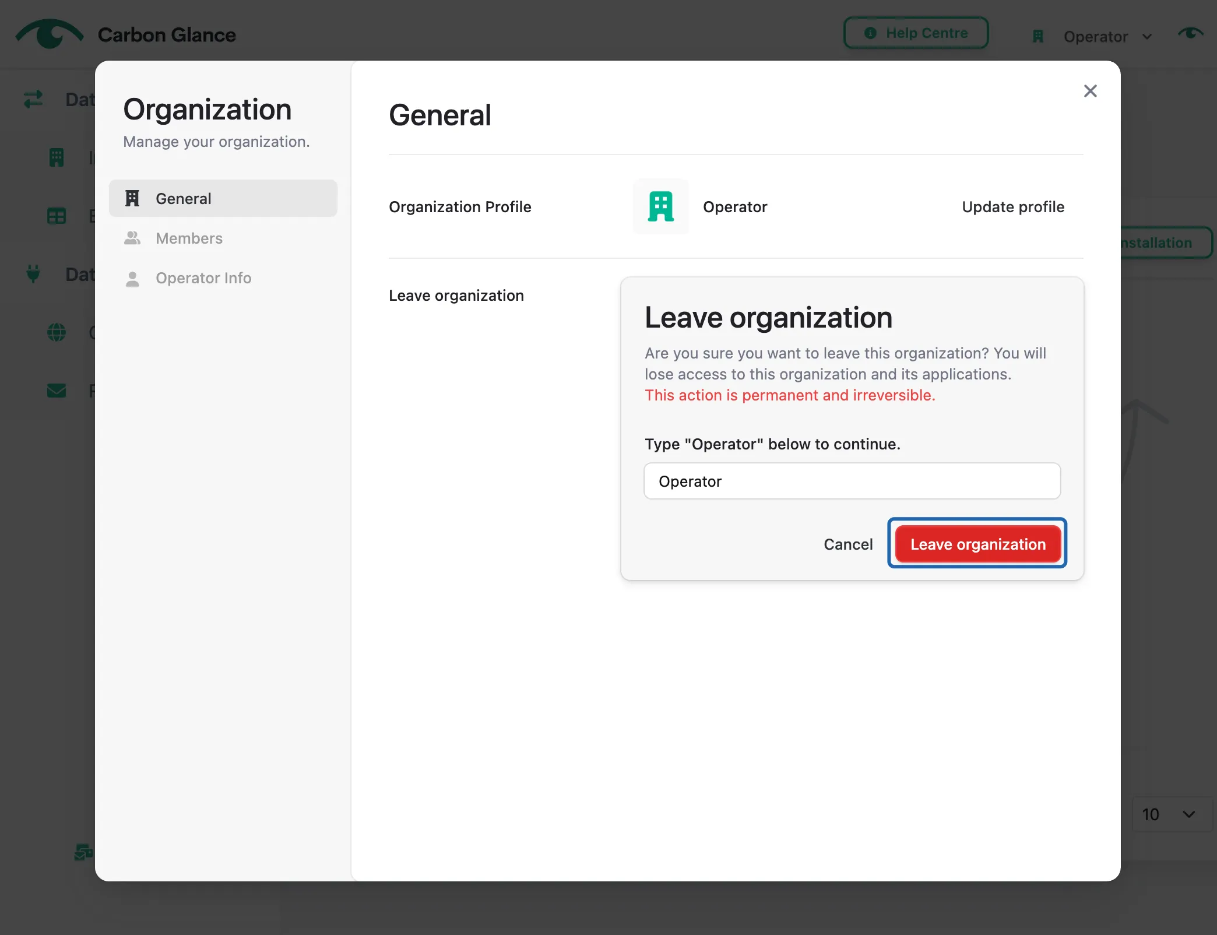Close the Organization modal with the X
Viewport: 1217px width, 935px height.
click(1090, 91)
